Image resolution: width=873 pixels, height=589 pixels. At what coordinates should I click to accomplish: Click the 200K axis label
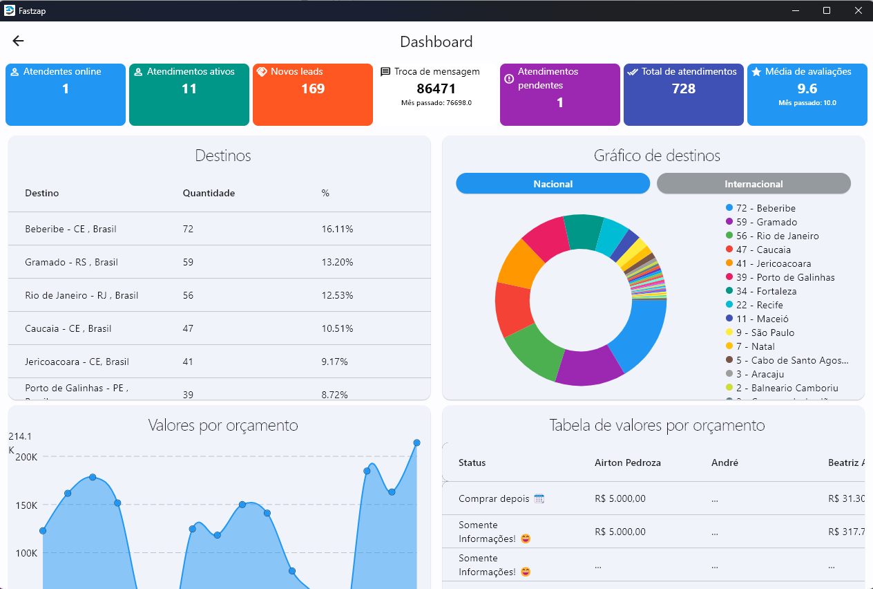click(26, 457)
